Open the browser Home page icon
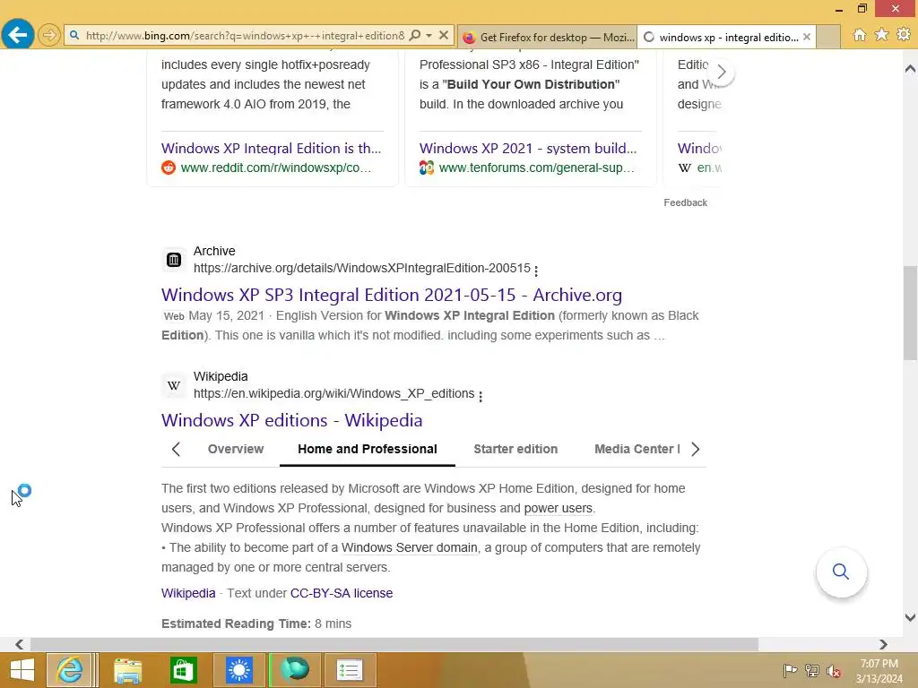This screenshot has width=918, height=688. tap(860, 35)
